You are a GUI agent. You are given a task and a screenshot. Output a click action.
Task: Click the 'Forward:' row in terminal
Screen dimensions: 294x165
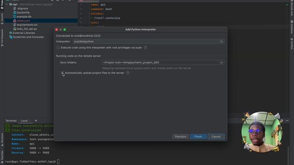(x=30, y=148)
